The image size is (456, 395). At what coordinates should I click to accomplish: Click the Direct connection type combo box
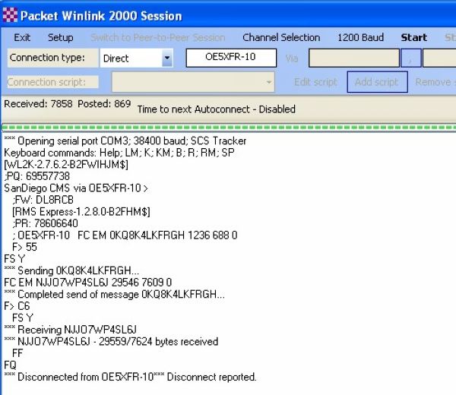[131, 58]
